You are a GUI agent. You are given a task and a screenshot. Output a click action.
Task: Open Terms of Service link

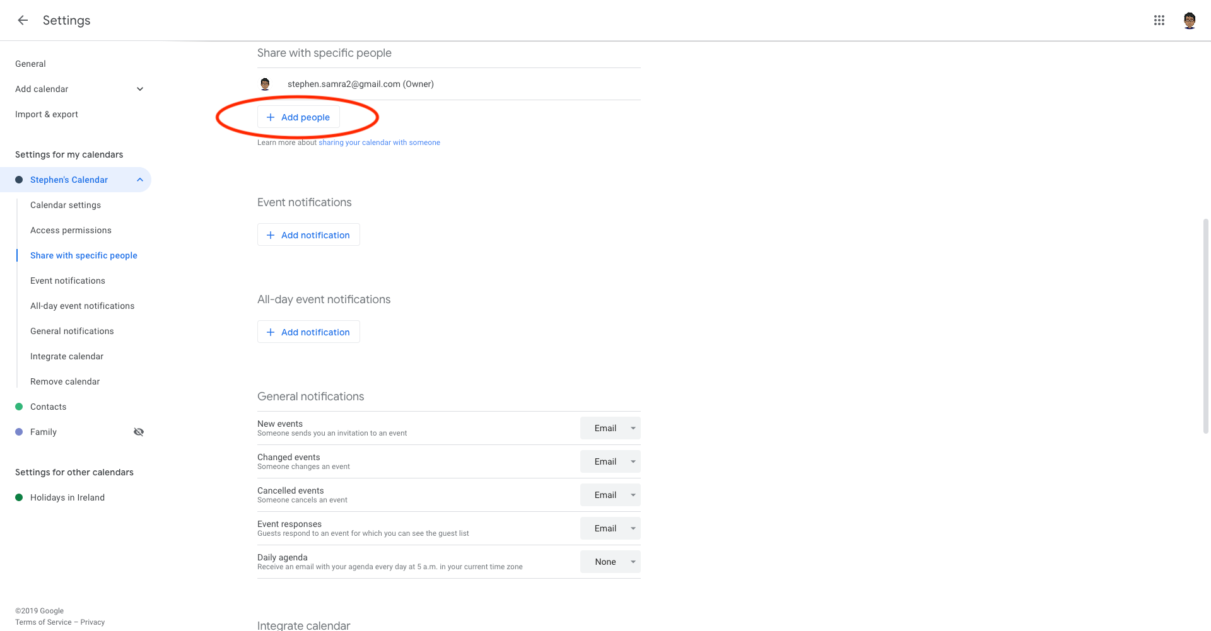point(44,622)
